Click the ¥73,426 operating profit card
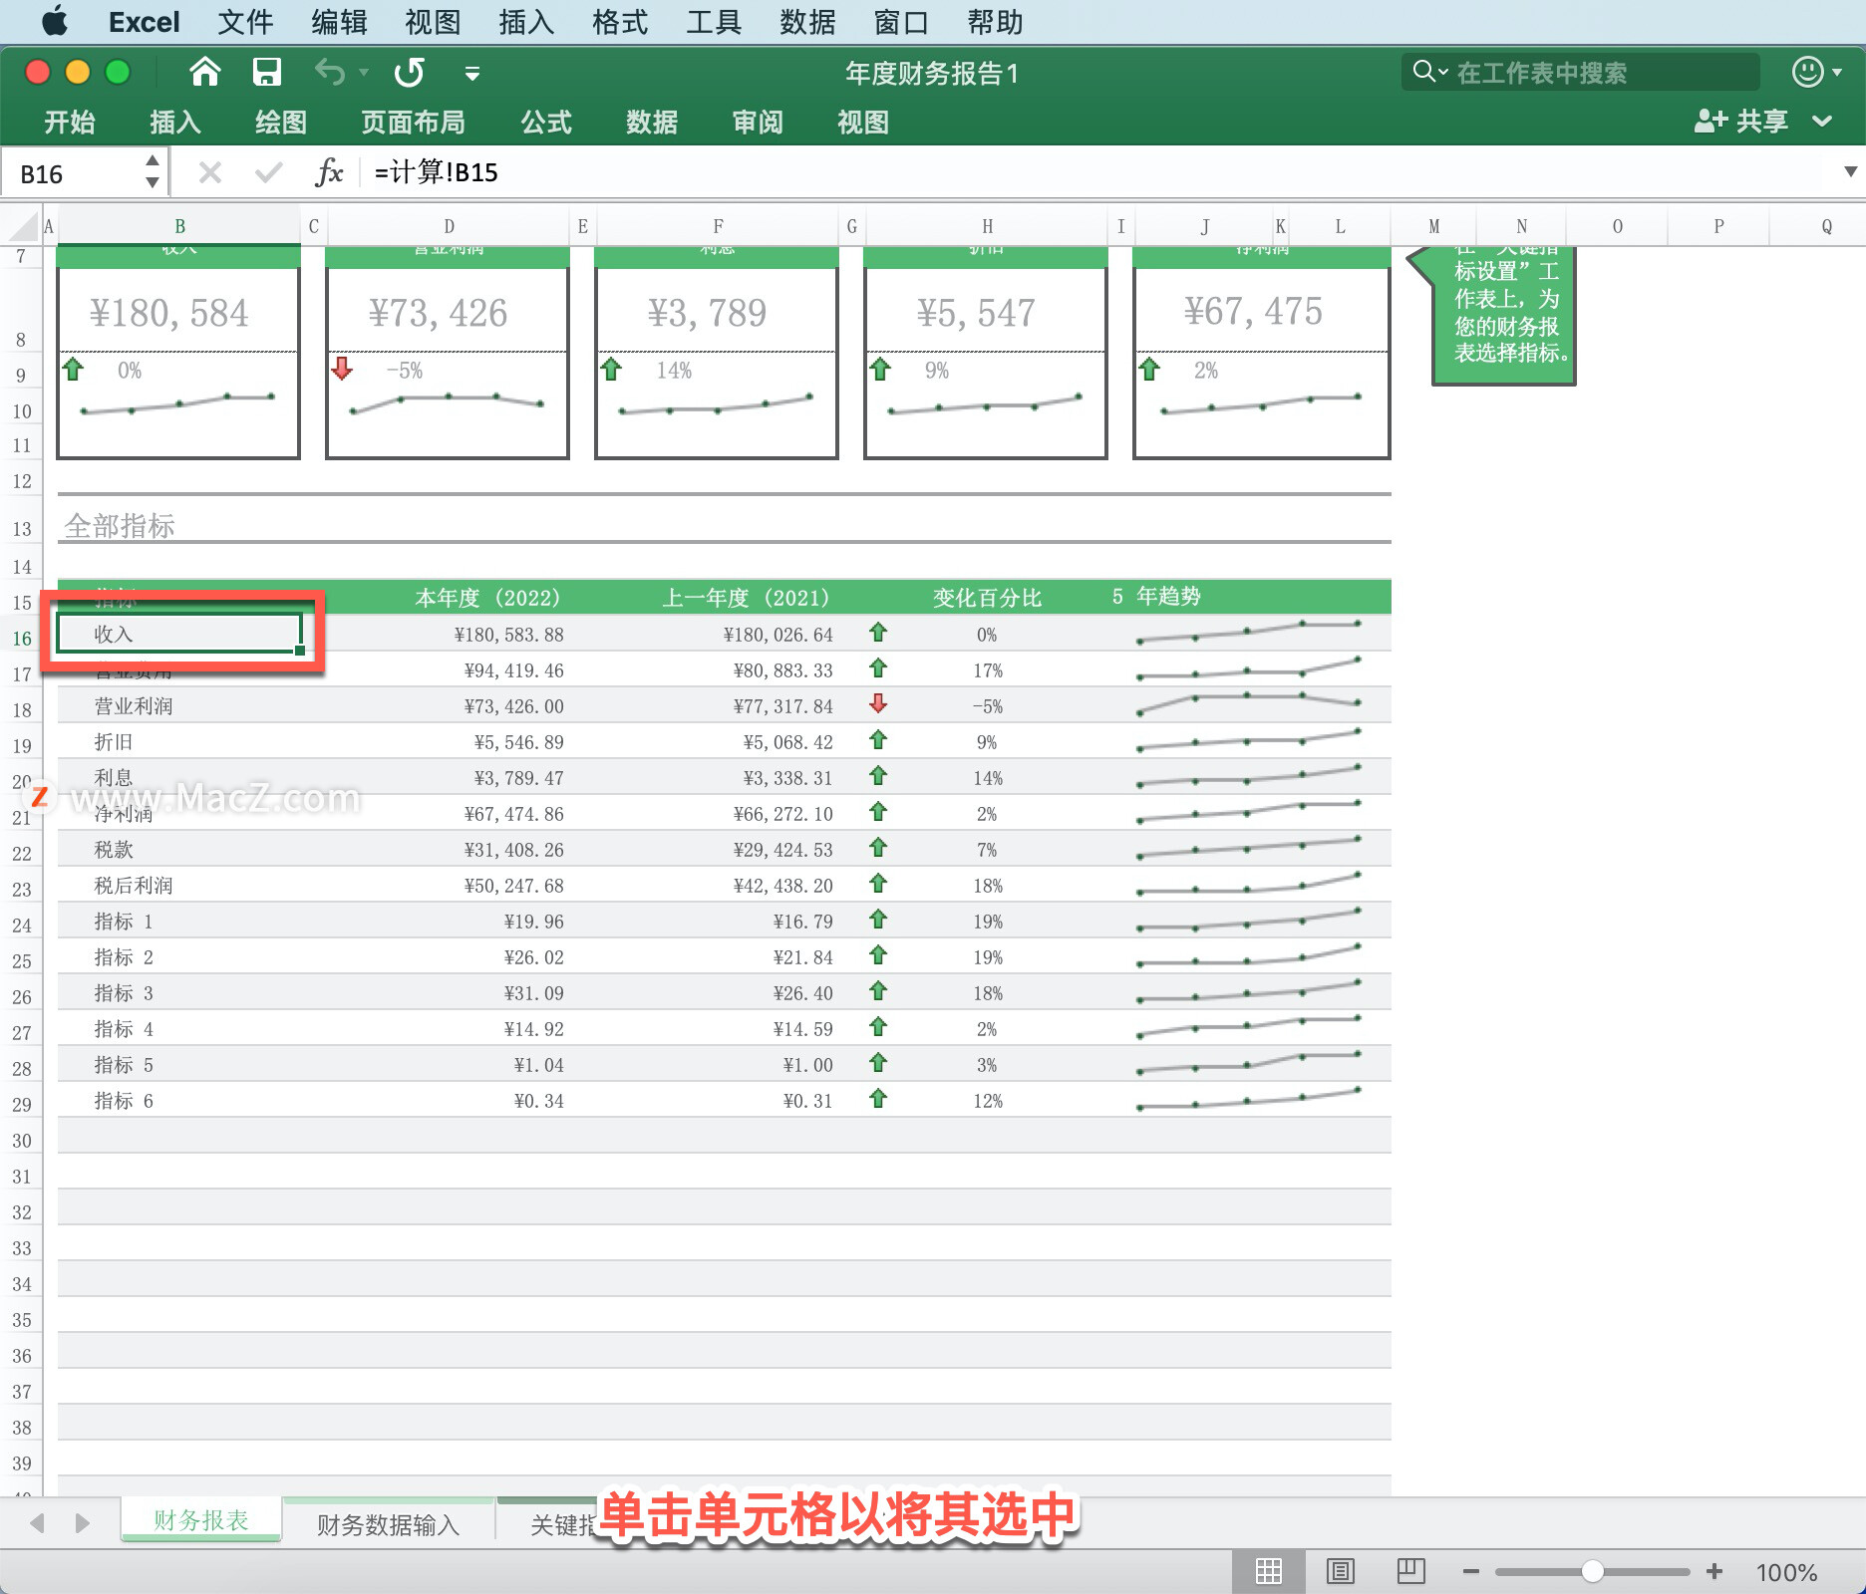The height and width of the screenshot is (1594, 1866). coord(438,313)
